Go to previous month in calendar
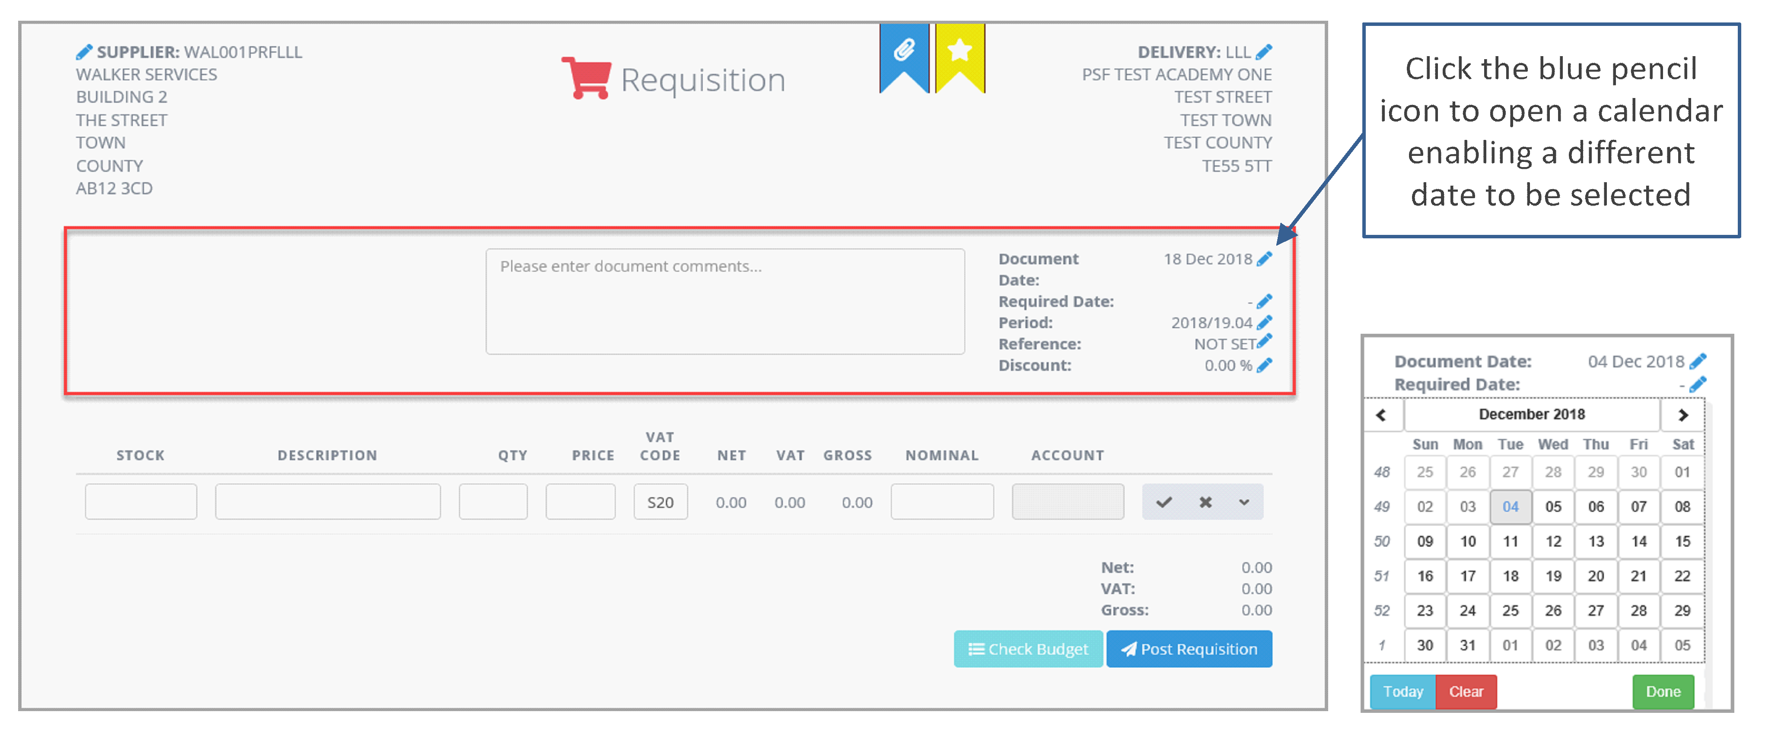 [x=1381, y=415]
